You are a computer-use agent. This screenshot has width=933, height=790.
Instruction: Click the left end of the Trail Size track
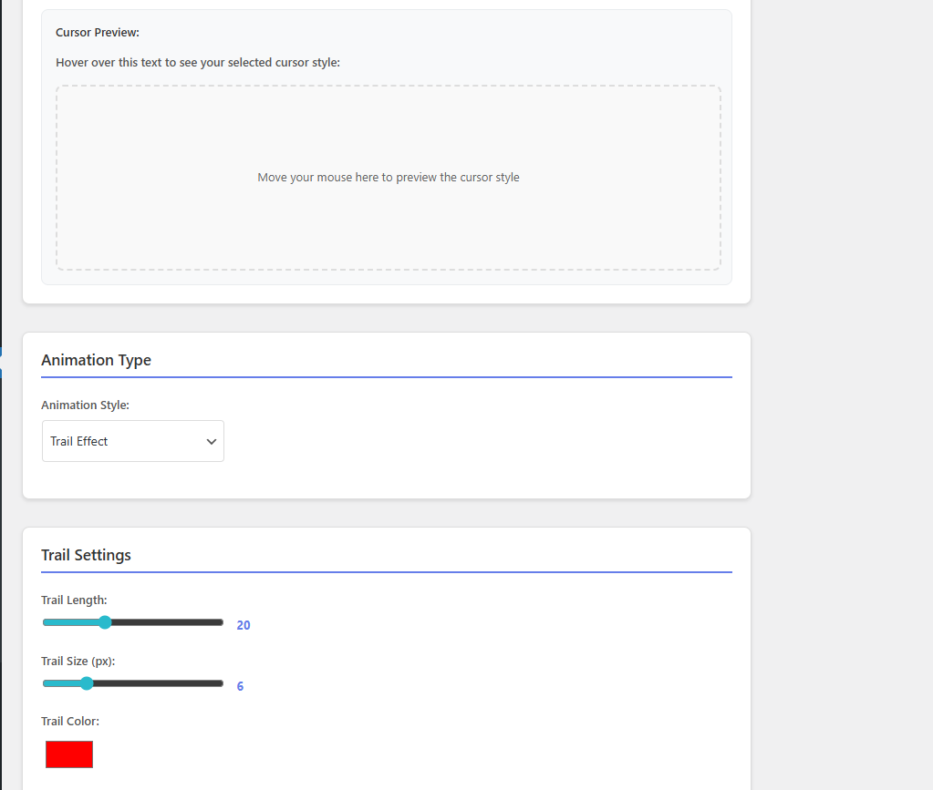[45, 682]
